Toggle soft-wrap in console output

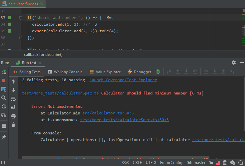point(13,99)
